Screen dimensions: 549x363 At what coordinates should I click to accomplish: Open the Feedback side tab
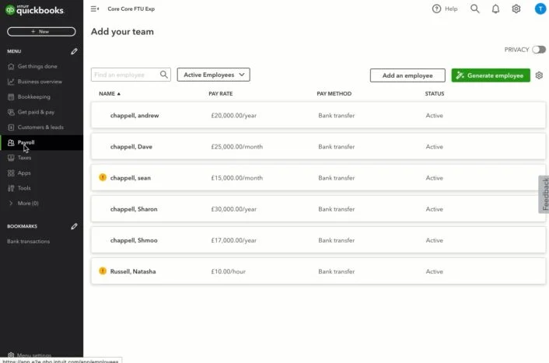pyautogui.click(x=544, y=194)
